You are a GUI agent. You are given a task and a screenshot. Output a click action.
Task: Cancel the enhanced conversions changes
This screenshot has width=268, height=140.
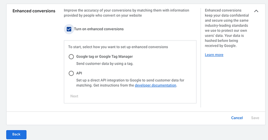(237, 118)
